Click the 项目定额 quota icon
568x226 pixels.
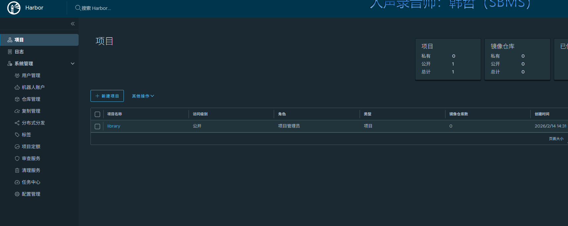point(17,147)
